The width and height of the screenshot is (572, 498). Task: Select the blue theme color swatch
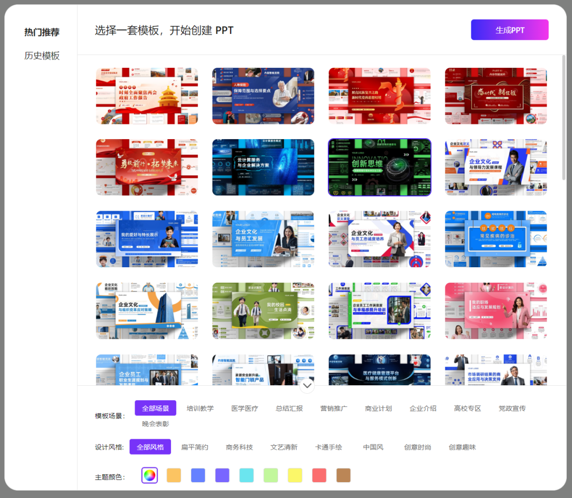(198, 475)
